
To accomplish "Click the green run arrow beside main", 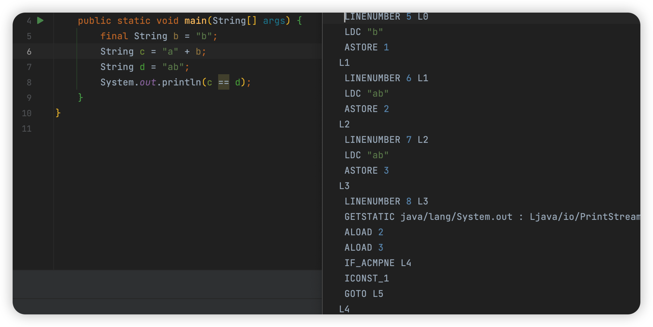I will (40, 21).
